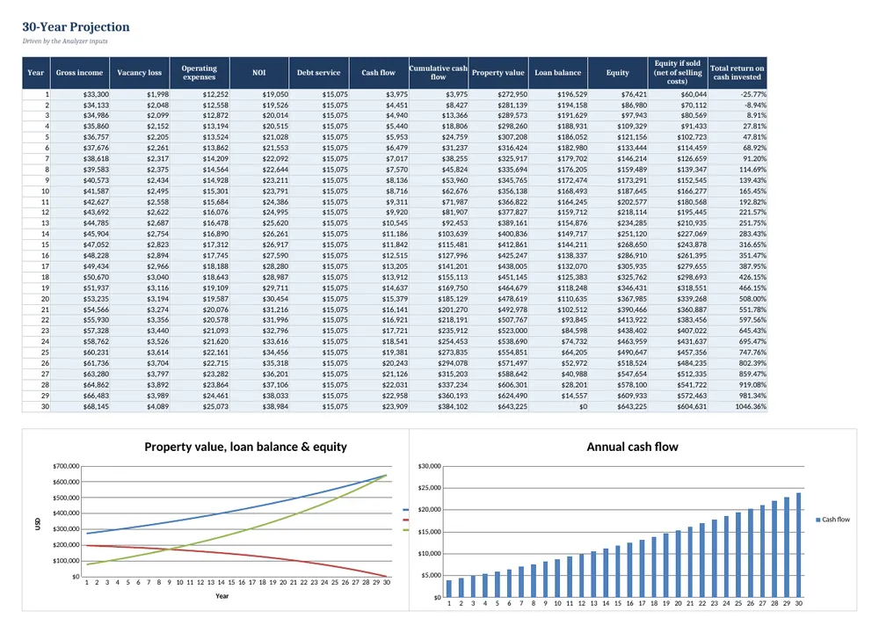Click the Cumulative cash flow column header
Image resolution: width=879 pixels, height=633 pixels.
pos(439,72)
